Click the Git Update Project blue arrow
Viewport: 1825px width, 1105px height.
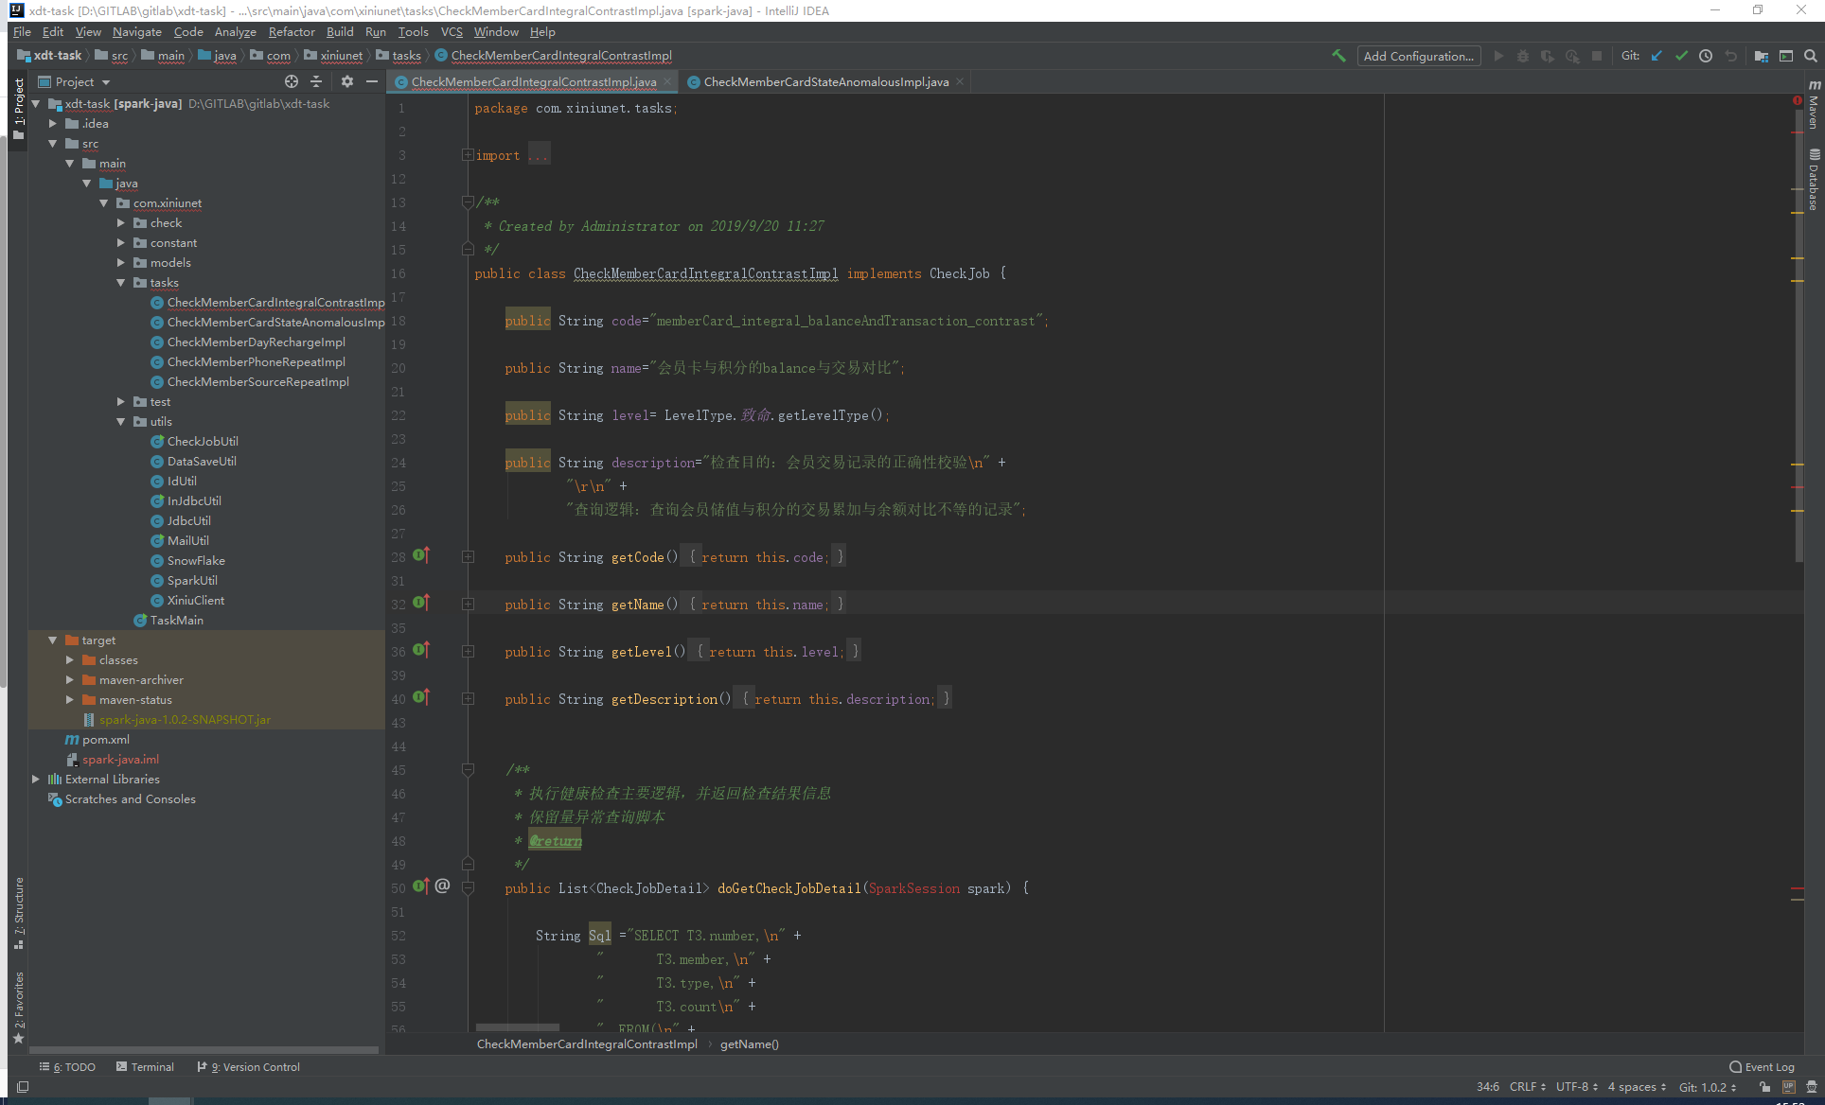click(1657, 56)
